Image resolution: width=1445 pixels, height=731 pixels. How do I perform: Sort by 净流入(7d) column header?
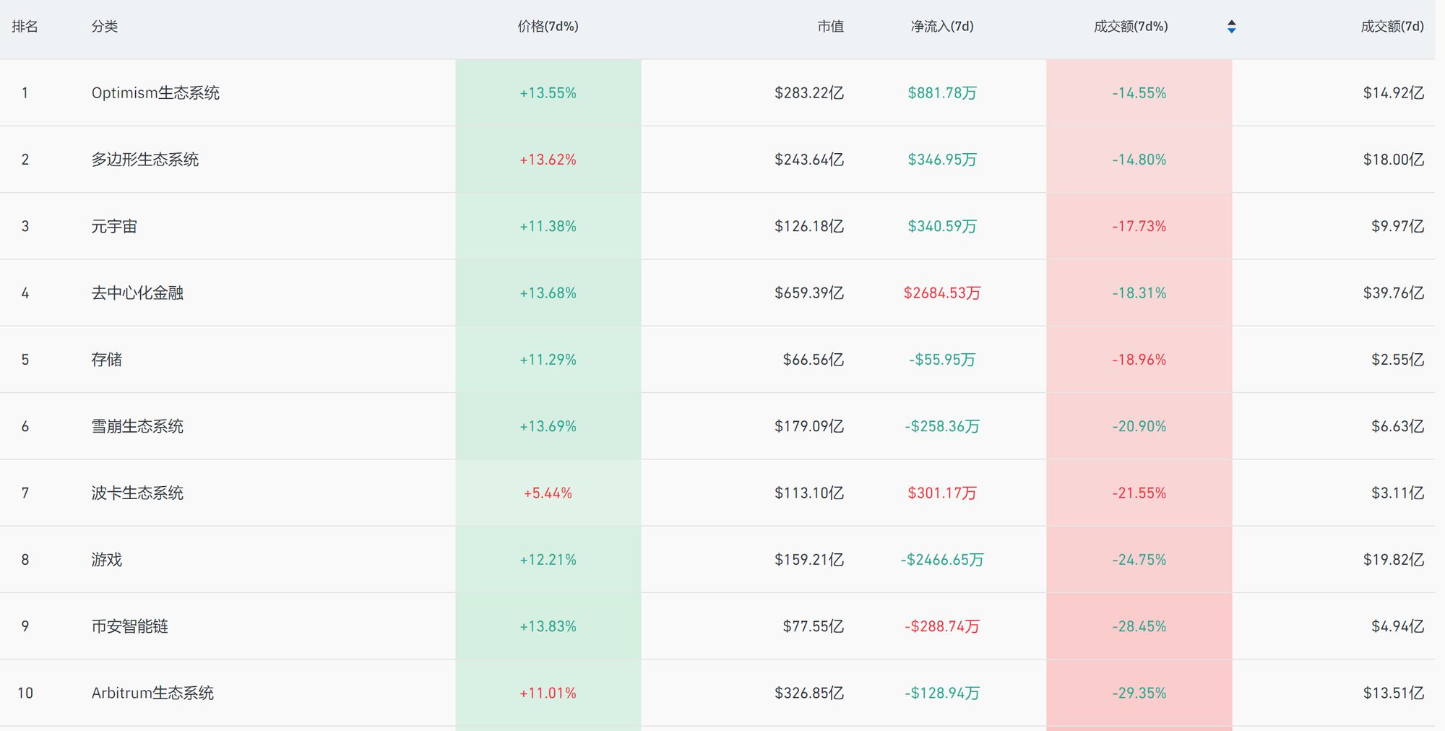pos(941,27)
